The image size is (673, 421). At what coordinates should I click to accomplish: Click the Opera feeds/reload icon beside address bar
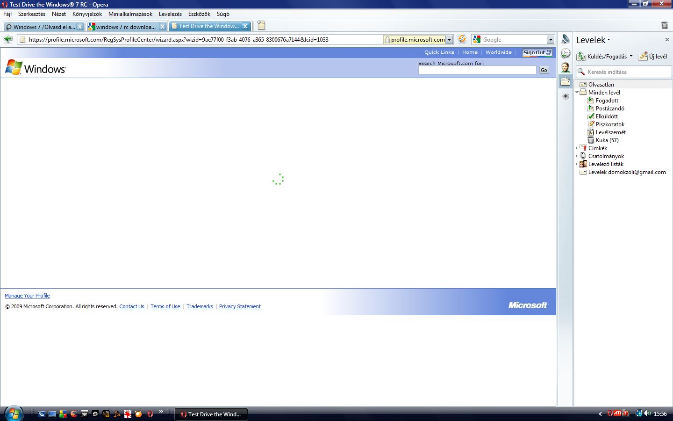click(x=462, y=39)
